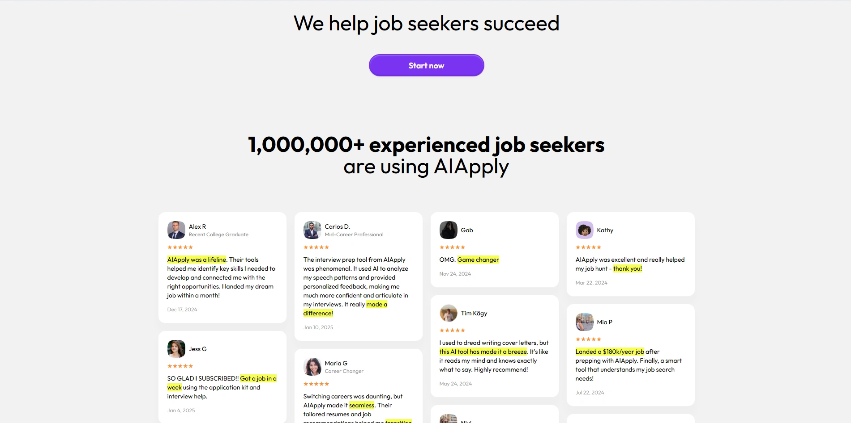Click the stars on Kathy's review
The height and width of the screenshot is (423, 851).
[x=588, y=247]
